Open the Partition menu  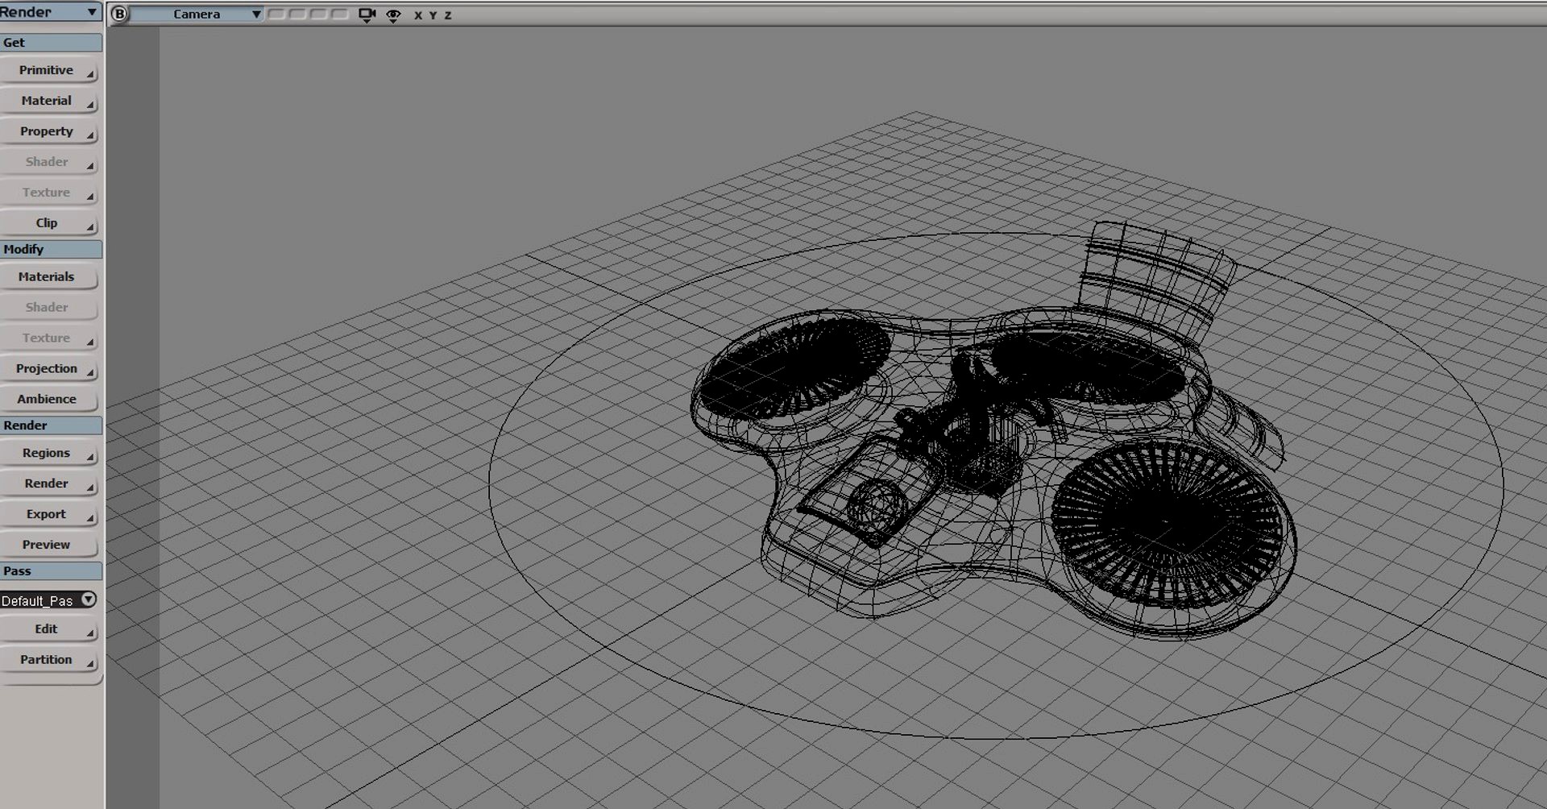(49, 660)
